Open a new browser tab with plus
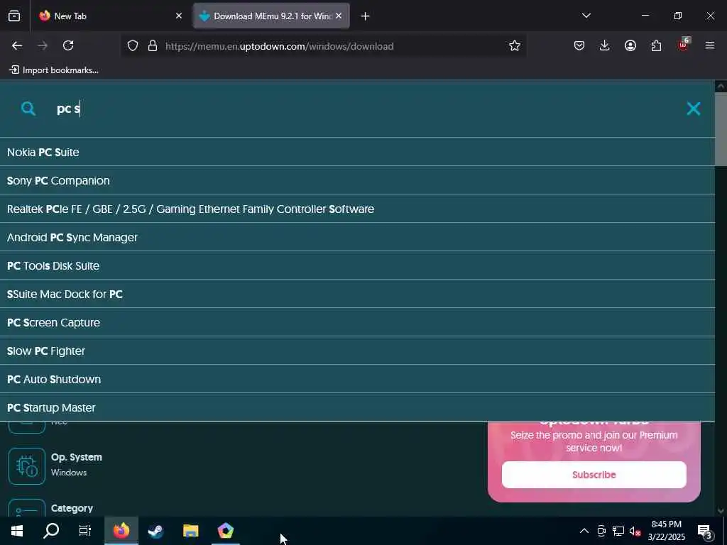This screenshot has width=727, height=545. tap(366, 16)
